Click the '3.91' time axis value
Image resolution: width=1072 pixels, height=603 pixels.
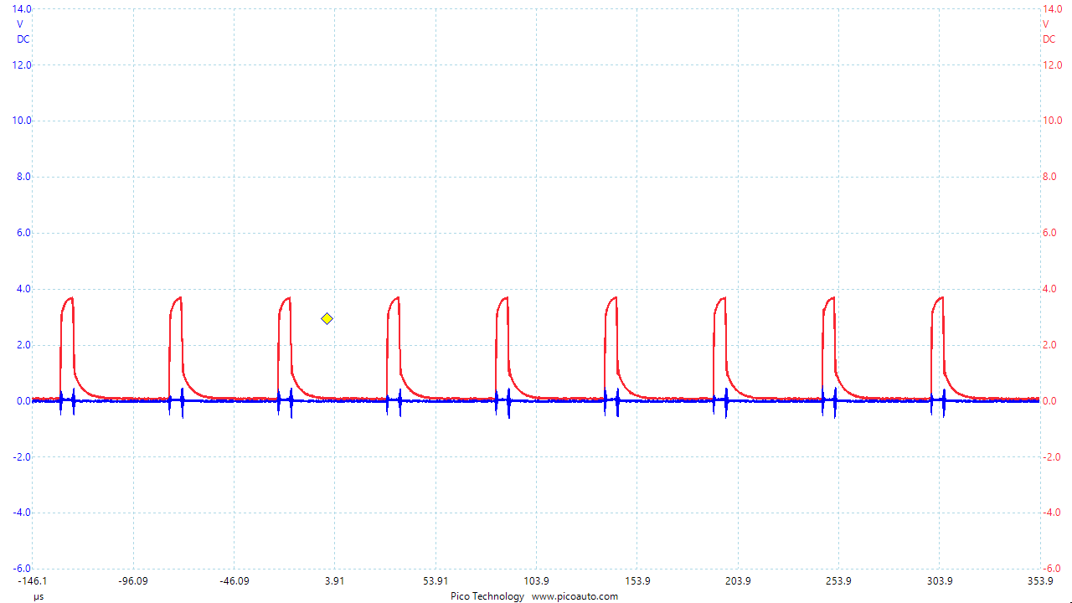coord(334,581)
